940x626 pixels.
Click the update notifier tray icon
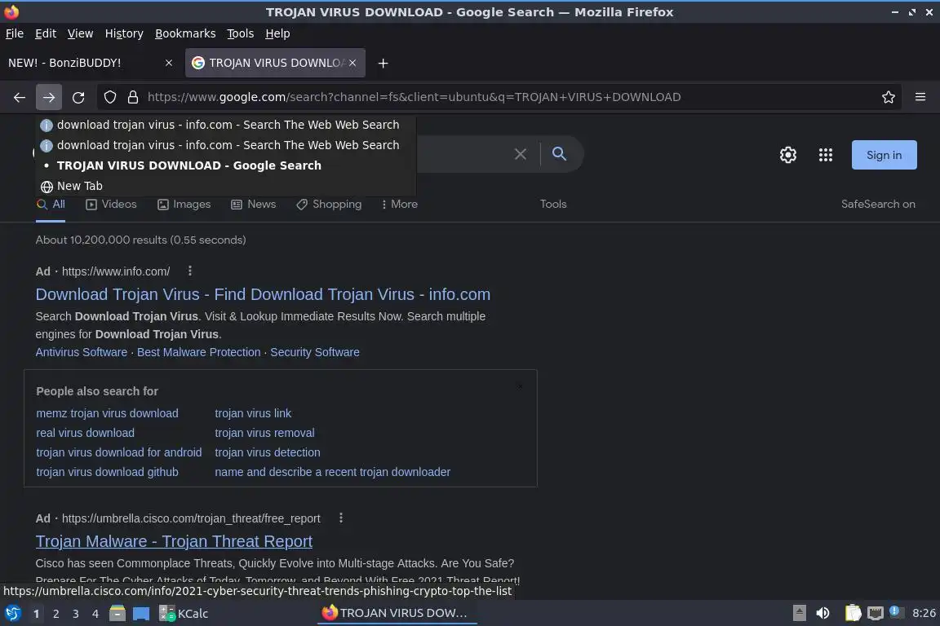(895, 611)
